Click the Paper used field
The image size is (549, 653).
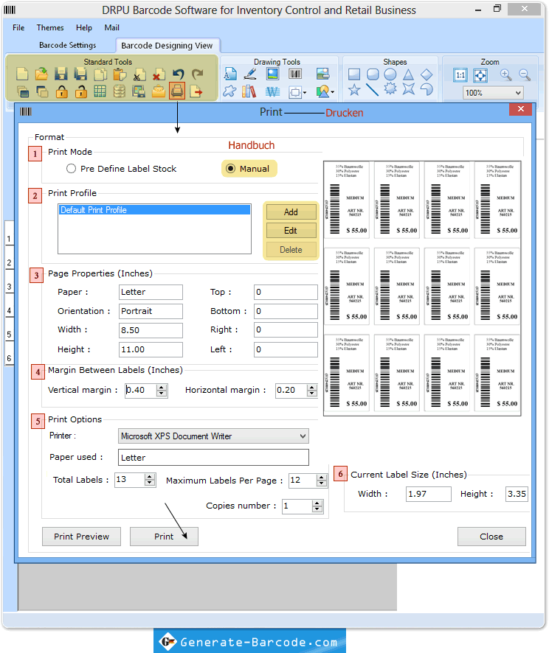pyautogui.click(x=213, y=457)
